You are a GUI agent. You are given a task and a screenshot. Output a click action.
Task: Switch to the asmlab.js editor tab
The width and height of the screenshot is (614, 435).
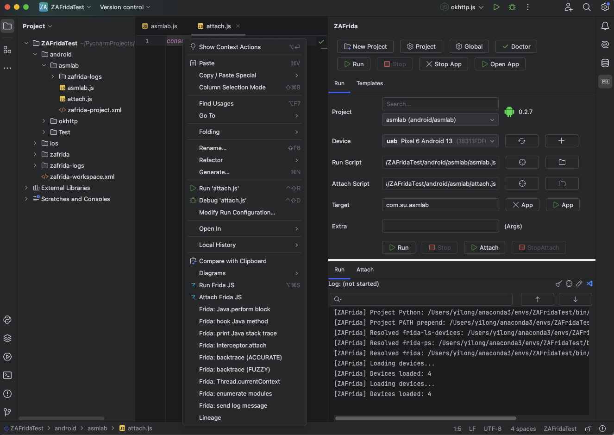(160, 26)
